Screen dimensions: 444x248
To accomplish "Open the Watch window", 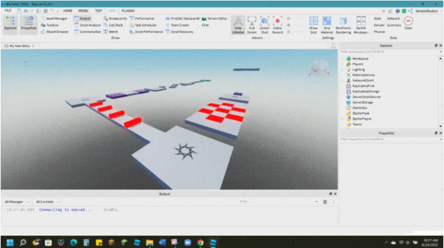I will click(110, 32).
